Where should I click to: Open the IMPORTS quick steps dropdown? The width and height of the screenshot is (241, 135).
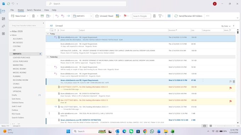(91, 16)
